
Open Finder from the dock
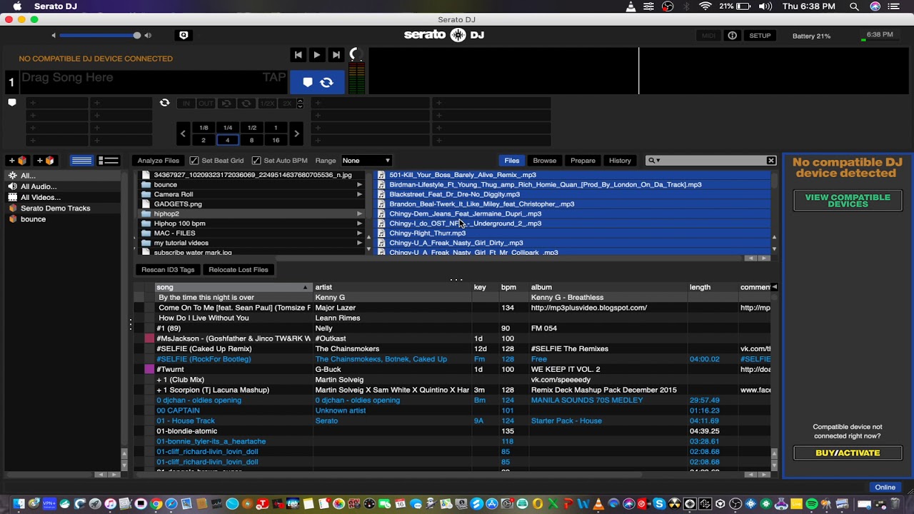coord(19,504)
